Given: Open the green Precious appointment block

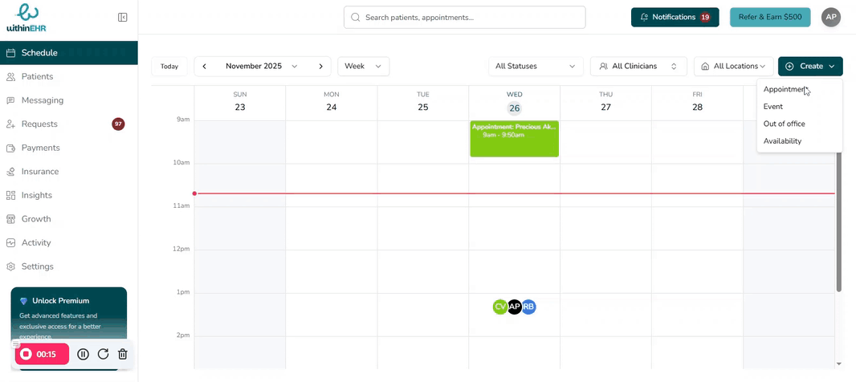Looking at the screenshot, I should (514, 139).
